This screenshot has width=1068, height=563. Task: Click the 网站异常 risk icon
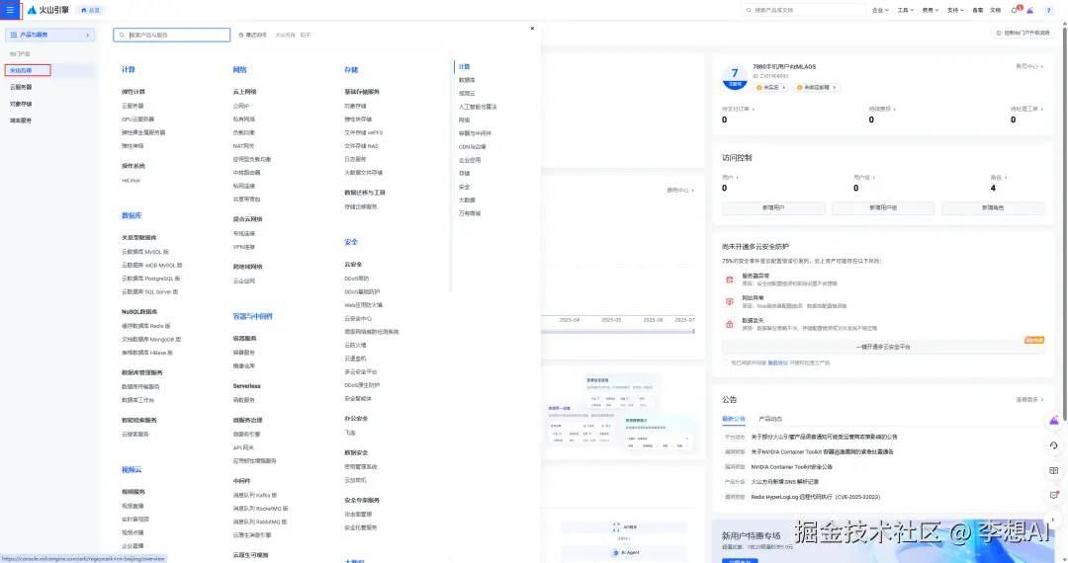730,301
